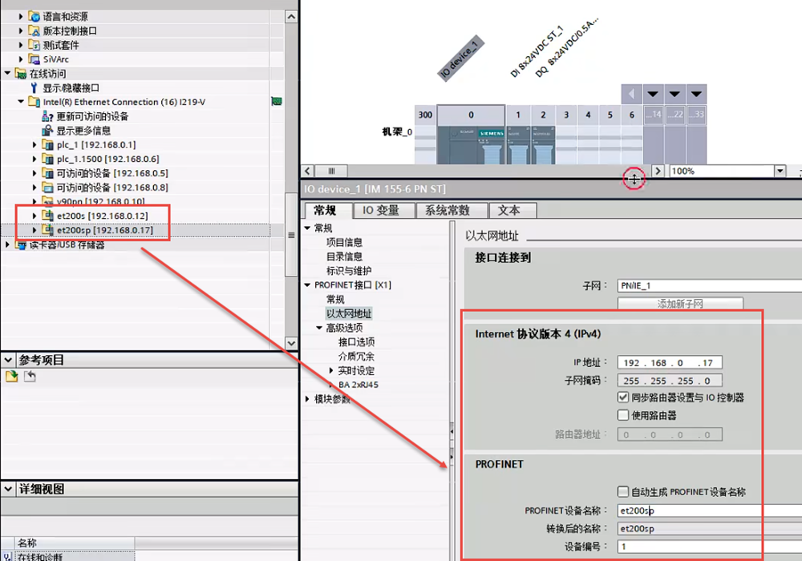This screenshot has width=802, height=561.
Task: Collapse the 参考项目 panel
Action: (8, 361)
